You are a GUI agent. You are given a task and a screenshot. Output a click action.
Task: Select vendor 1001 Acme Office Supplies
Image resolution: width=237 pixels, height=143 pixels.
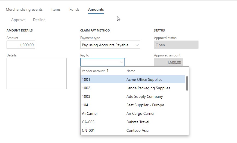(133, 79)
